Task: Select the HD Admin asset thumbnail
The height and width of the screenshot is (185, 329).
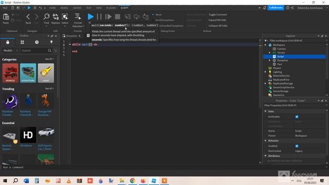Action: (x=28, y=135)
